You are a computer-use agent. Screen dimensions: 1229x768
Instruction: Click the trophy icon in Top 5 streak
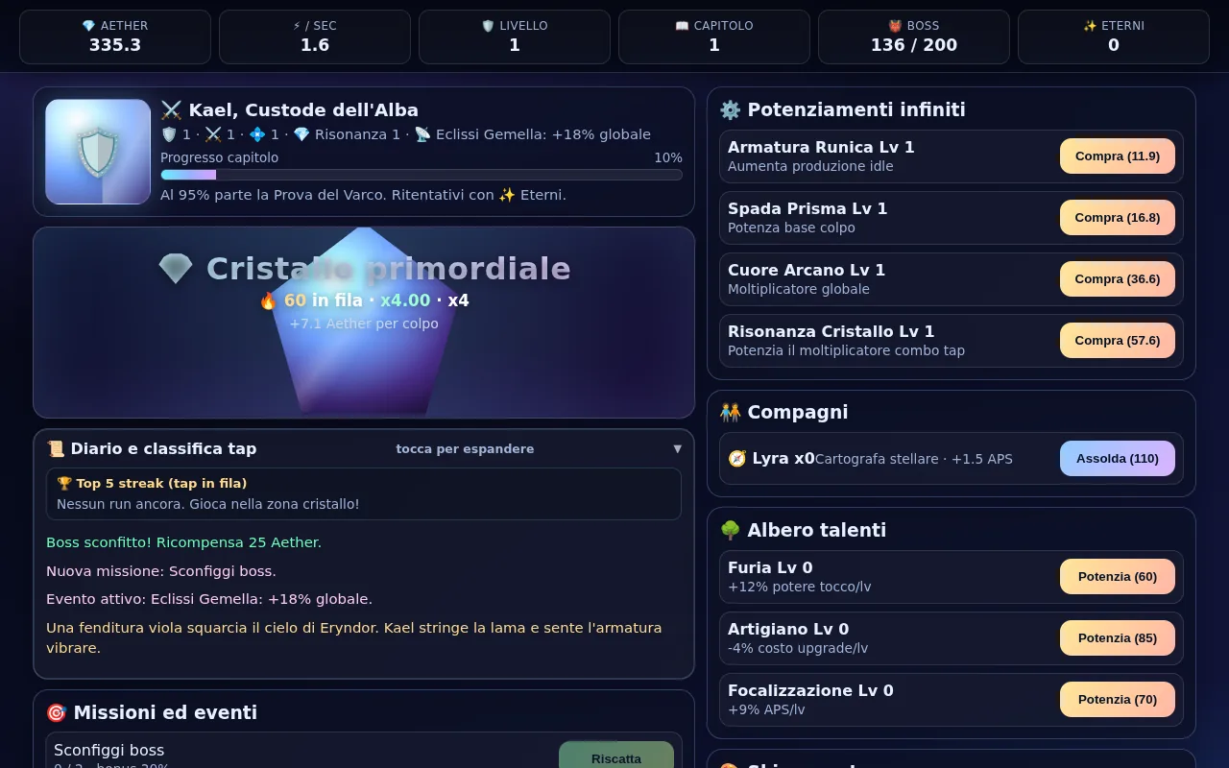coord(64,484)
